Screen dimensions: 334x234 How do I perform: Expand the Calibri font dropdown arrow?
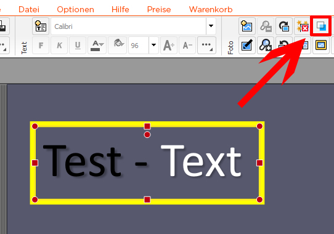pos(211,26)
